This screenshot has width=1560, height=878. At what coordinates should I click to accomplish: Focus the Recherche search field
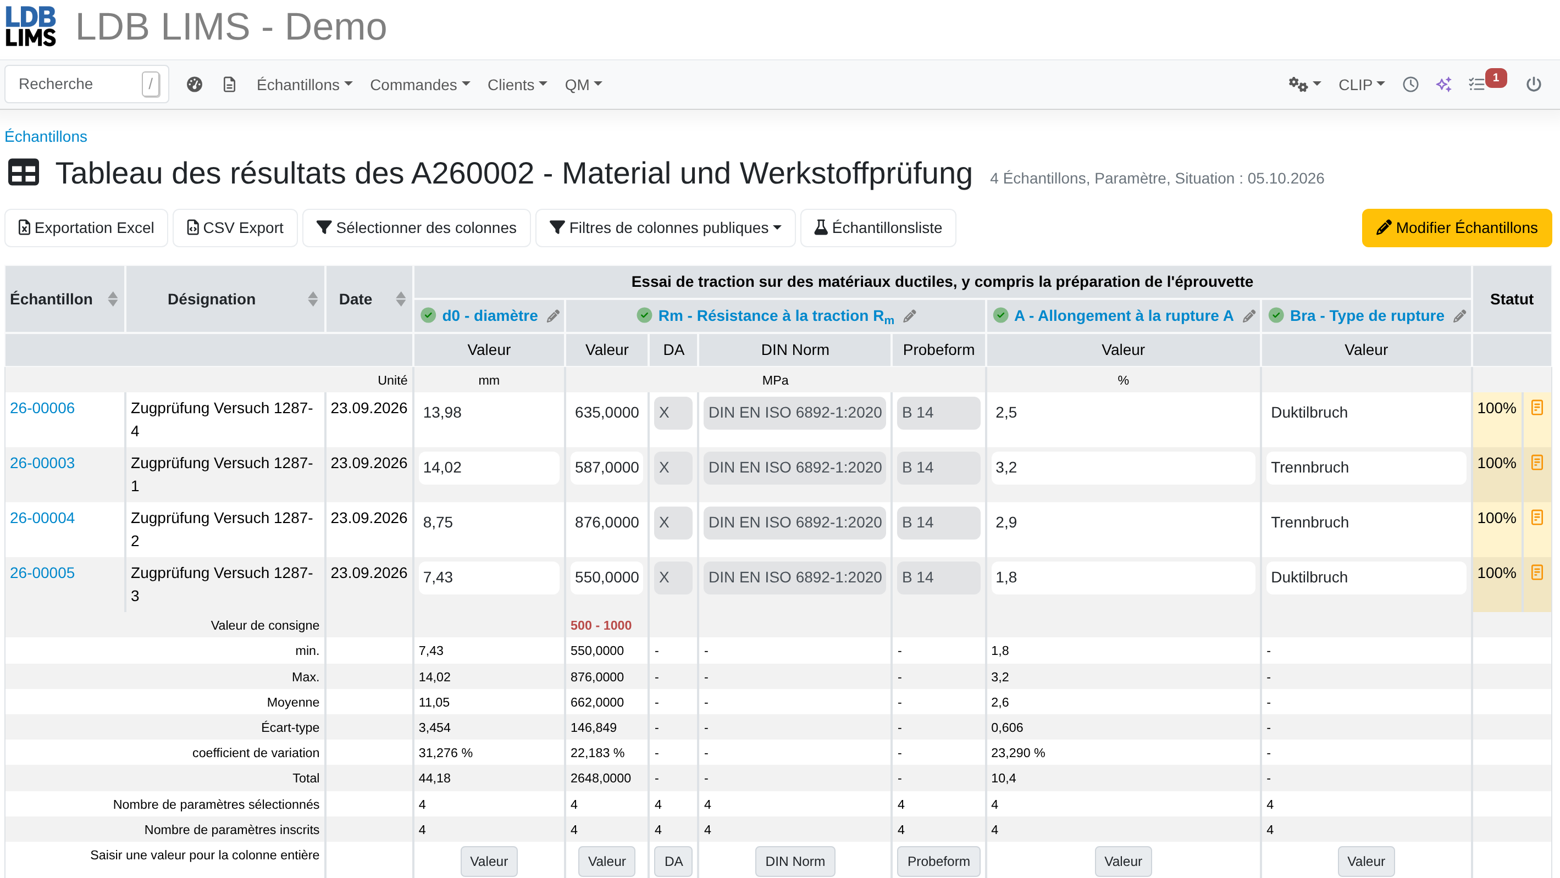point(87,84)
